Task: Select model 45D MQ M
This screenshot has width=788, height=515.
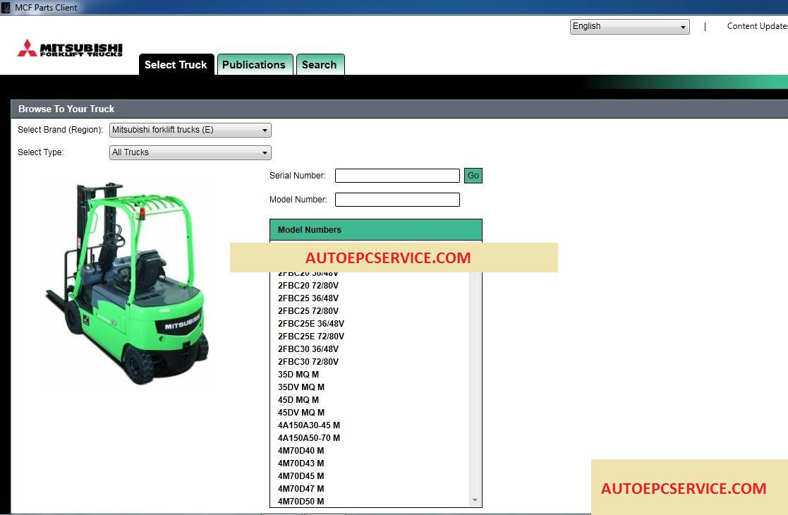Action: pyautogui.click(x=298, y=399)
